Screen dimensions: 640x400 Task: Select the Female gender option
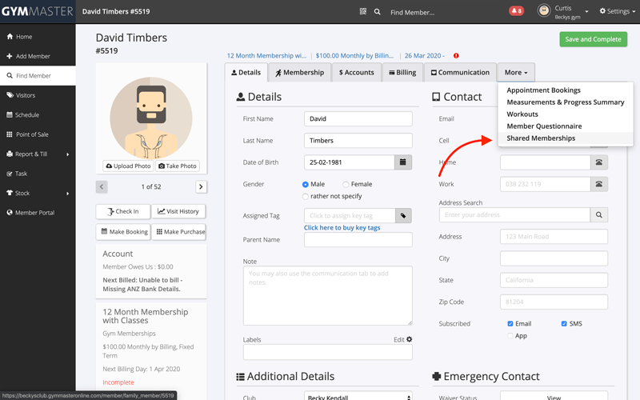[x=346, y=184]
